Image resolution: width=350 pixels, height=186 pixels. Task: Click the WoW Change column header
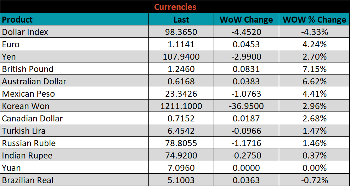pyautogui.click(x=246, y=20)
